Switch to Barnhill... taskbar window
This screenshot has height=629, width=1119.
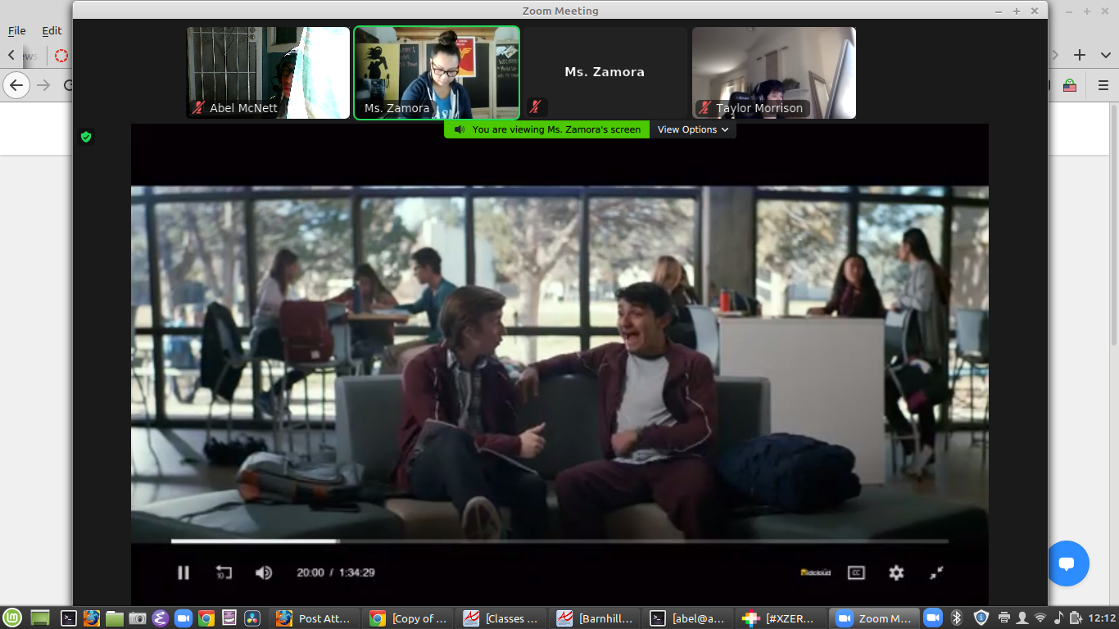click(596, 618)
